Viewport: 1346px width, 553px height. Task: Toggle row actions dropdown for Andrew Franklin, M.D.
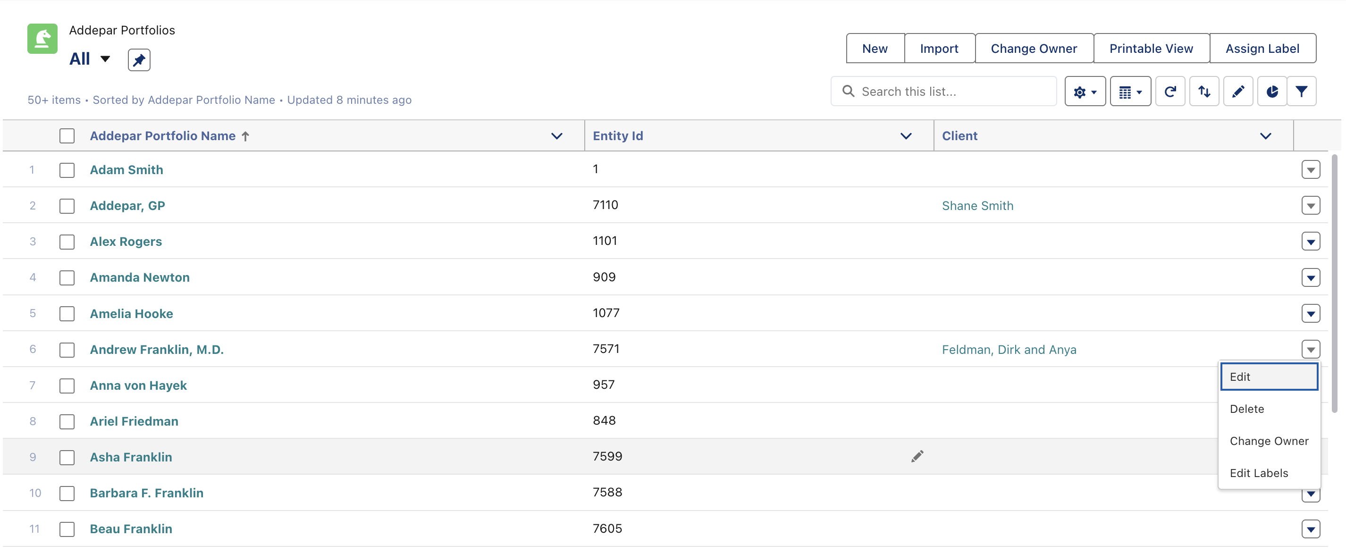coord(1311,349)
